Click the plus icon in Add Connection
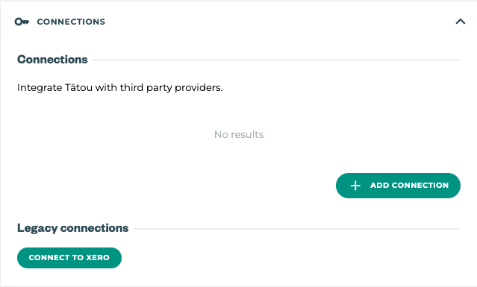Screen dimensions: 477x287 [355, 186]
